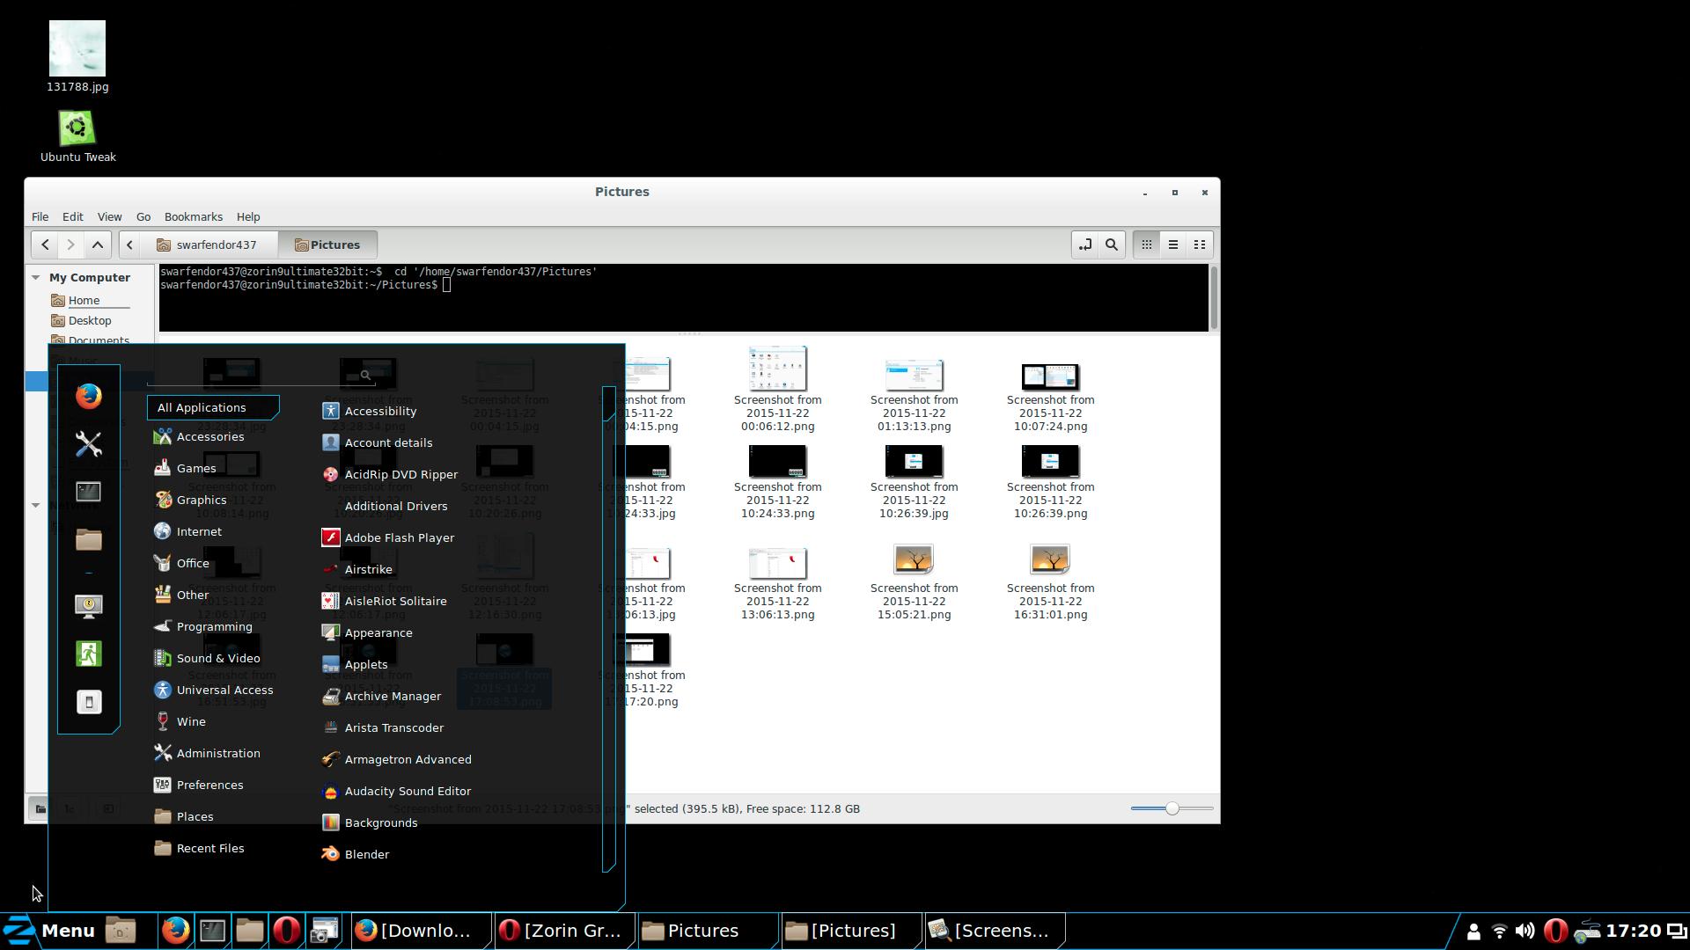Open the Sound & Video category

[217, 658]
